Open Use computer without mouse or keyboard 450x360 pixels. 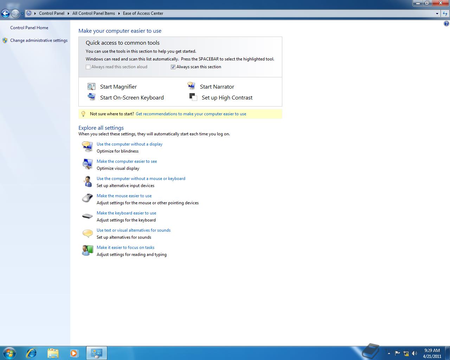[x=141, y=179]
